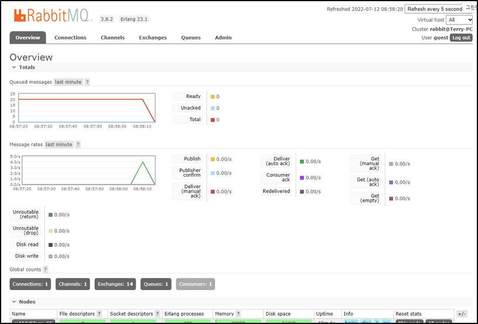Switch to the Queues tab
The width and height of the screenshot is (478, 324).
191,37
